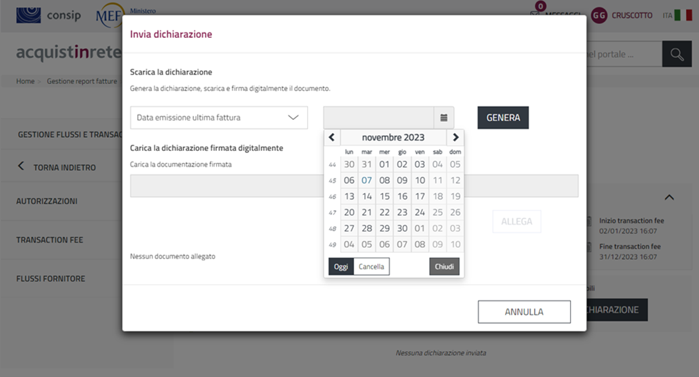Click the search magnifier icon
This screenshot has height=377, width=699.
tap(676, 54)
